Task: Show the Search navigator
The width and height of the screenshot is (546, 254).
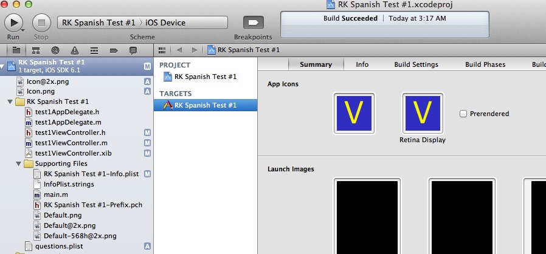Action: click(x=55, y=50)
